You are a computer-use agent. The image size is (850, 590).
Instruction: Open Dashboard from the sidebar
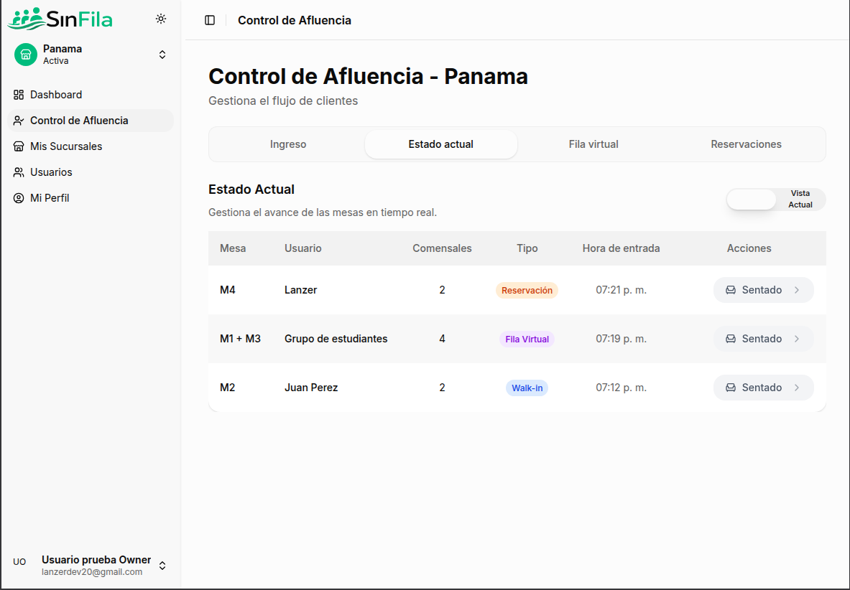click(x=55, y=95)
